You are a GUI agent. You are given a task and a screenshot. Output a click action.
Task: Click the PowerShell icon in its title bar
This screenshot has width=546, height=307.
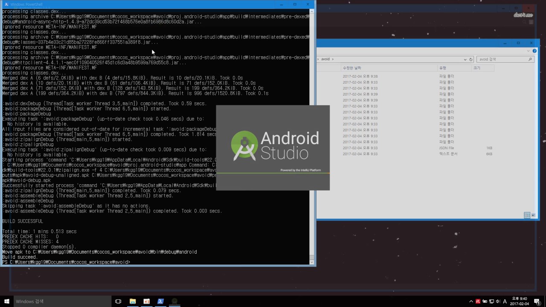(x=6, y=4)
